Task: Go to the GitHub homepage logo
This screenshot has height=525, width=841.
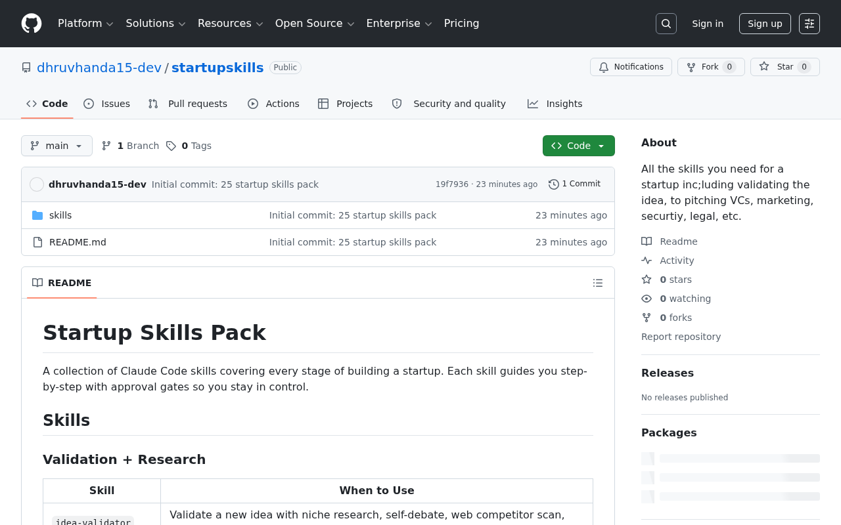Action: [32, 24]
